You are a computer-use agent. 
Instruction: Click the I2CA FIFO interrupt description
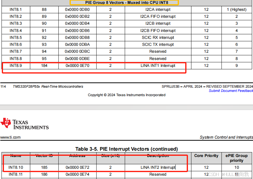coord(158,17)
